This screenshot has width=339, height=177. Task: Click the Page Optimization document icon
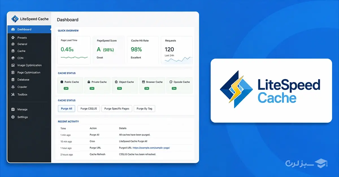coord(13,72)
